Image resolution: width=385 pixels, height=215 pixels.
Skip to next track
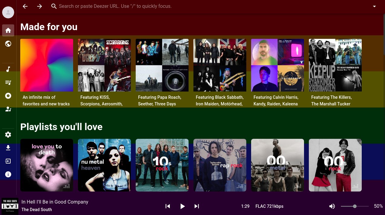pyautogui.click(x=197, y=206)
